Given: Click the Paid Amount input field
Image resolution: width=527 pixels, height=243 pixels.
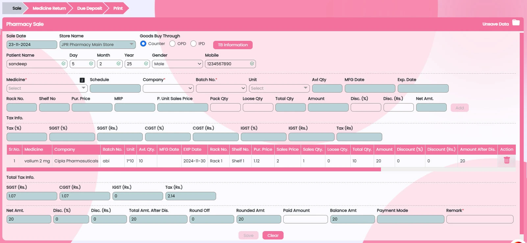Looking at the screenshot, I should (x=305, y=219).
